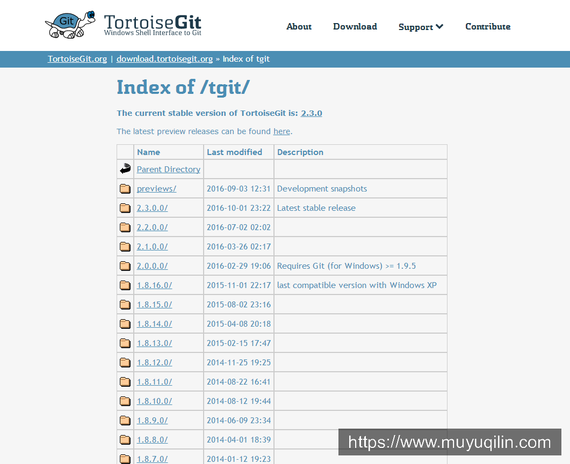Click the folder icon beside 1.8.13.0/
Viewport: 570px width, 464px height.
(125, 343)
